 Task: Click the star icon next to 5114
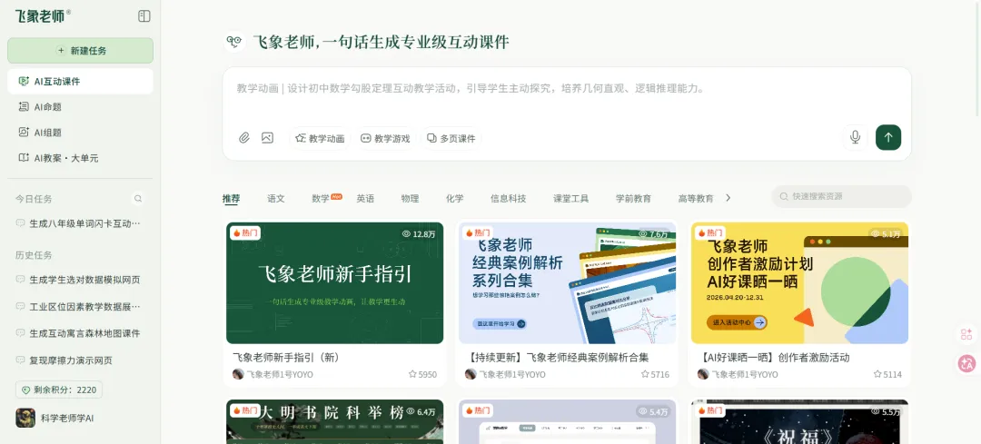point(877,374)
